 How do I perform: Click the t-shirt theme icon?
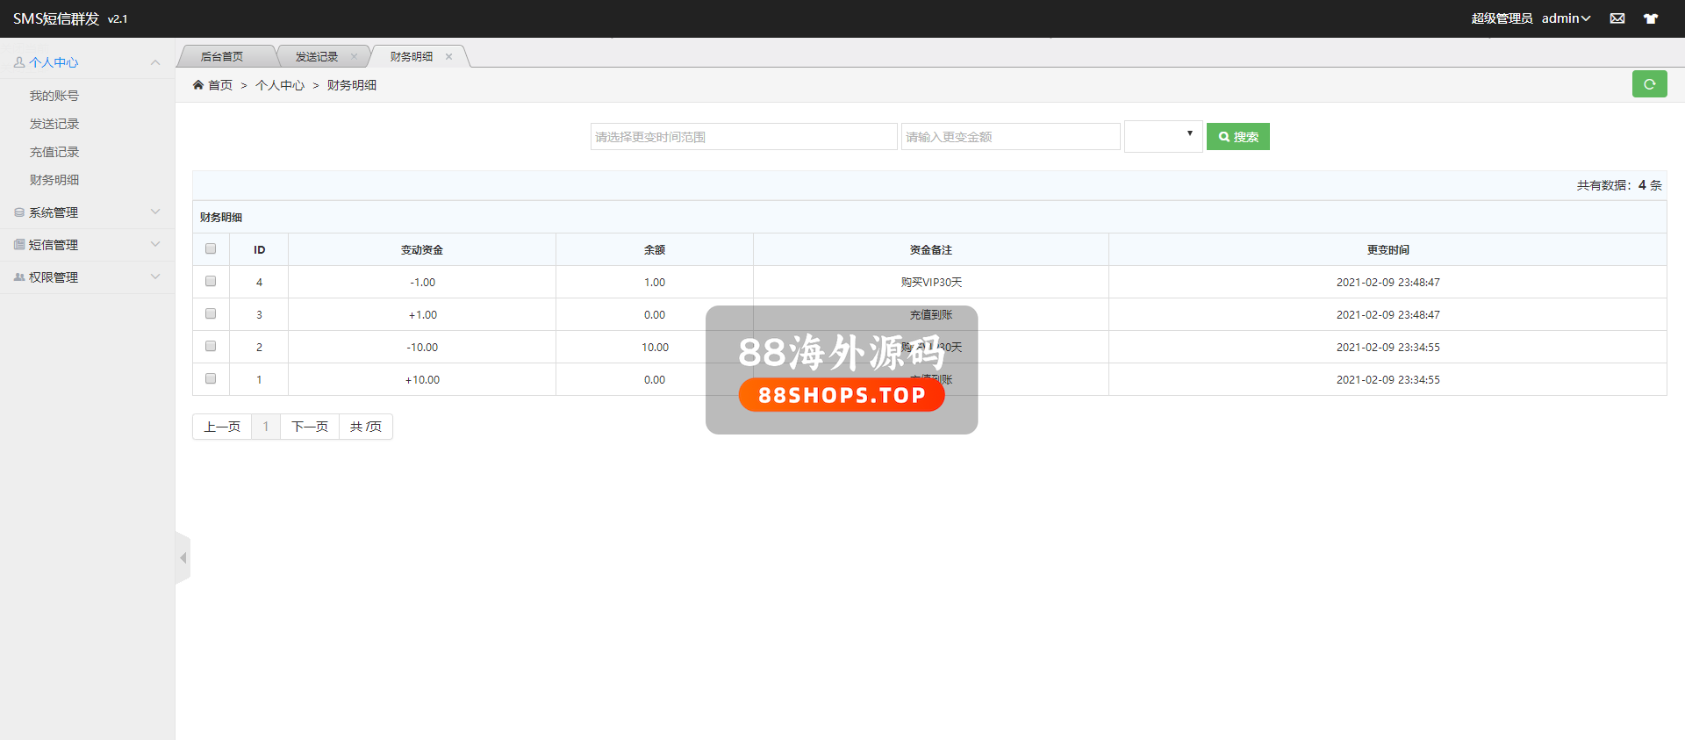[x=1650, y=18]
